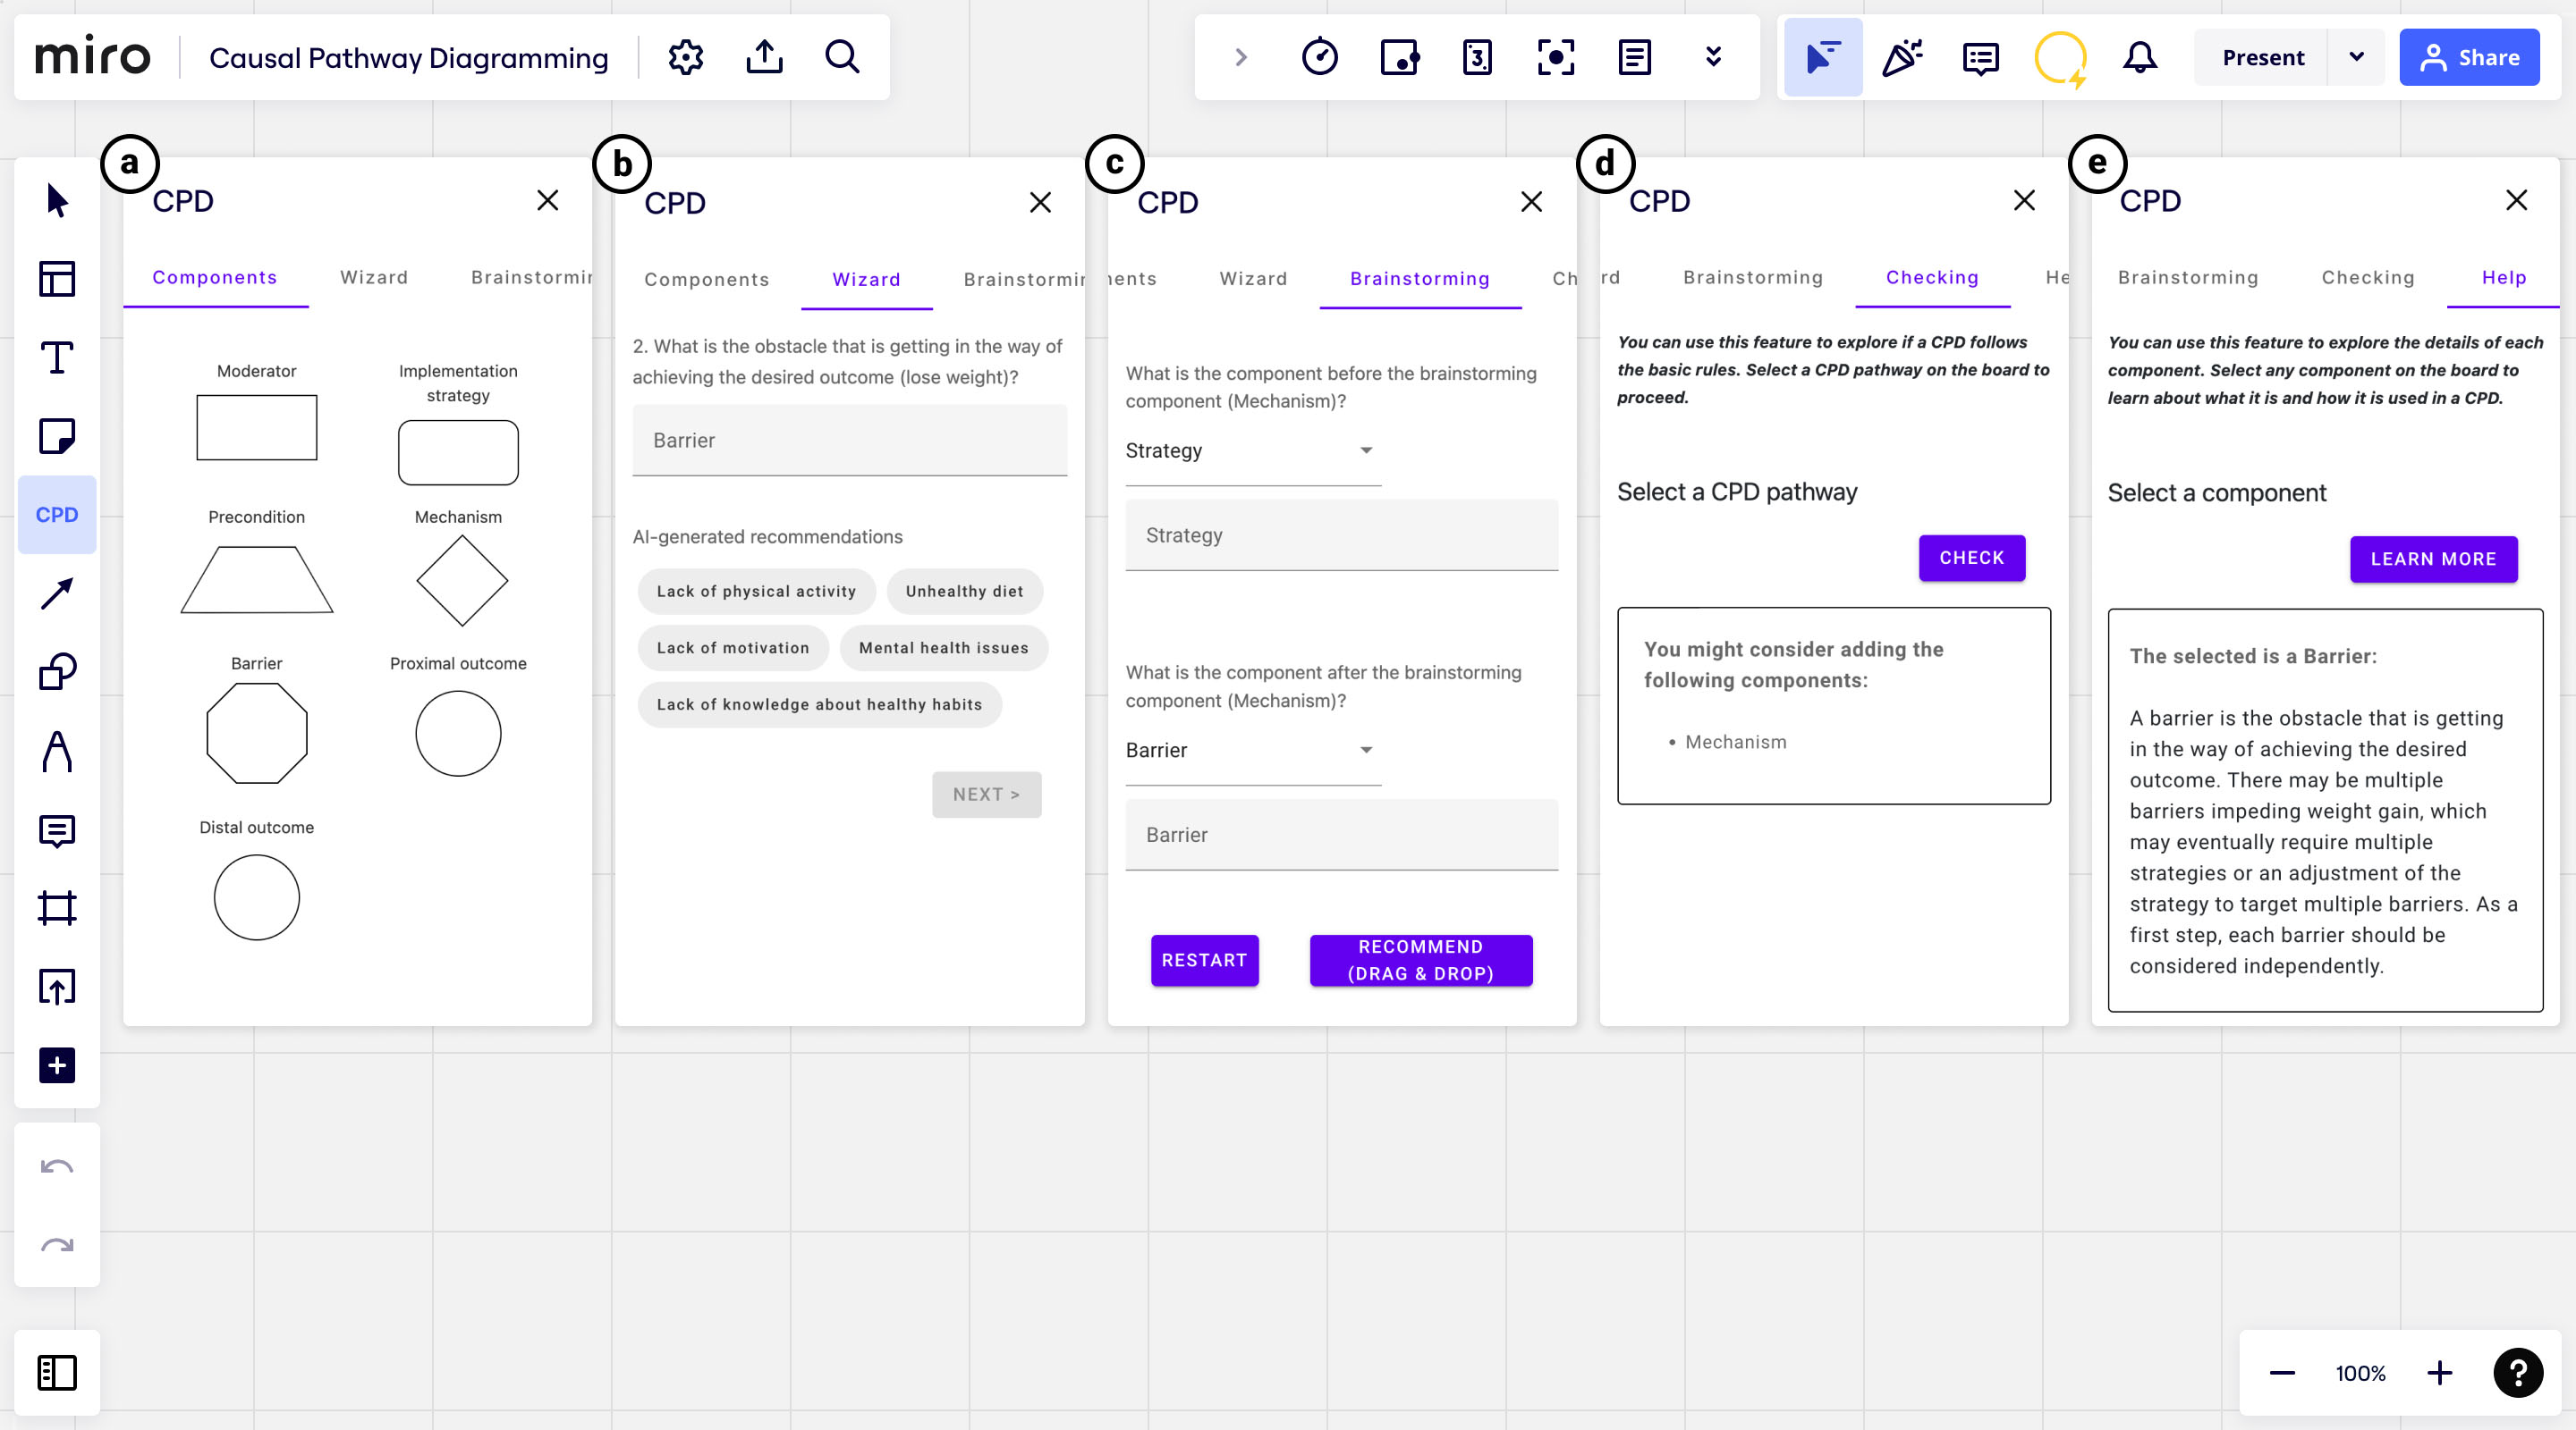Screen dimensions: 2576x1430
Task: Start the timer from top toolbar
Action: (1320, 57)
